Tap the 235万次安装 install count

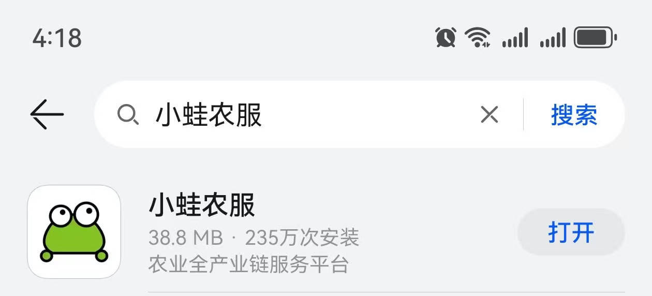coord(302,238)
